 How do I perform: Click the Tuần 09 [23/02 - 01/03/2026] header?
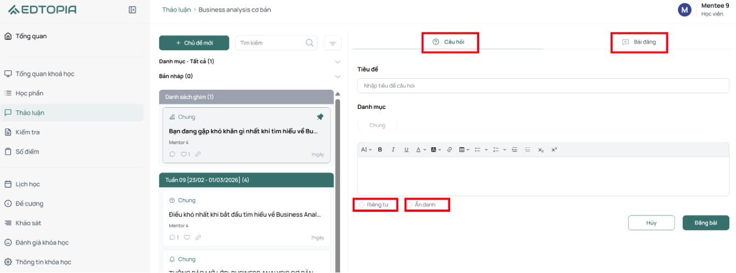point(246,180)
